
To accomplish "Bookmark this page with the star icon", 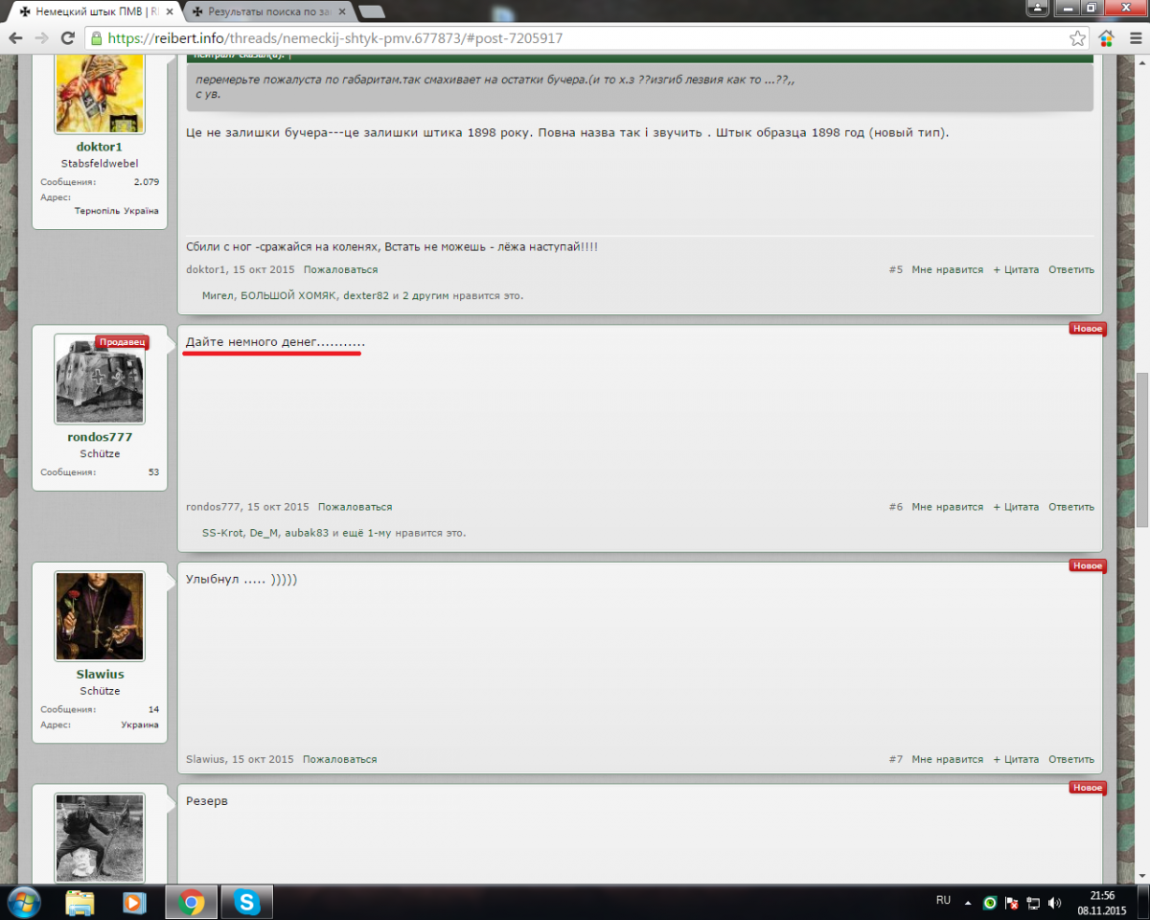I will click(1078, 38).
